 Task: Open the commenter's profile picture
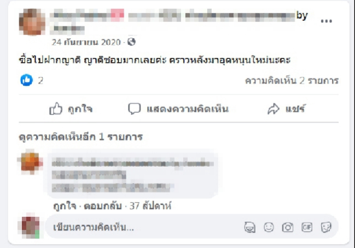pos(30,162)
